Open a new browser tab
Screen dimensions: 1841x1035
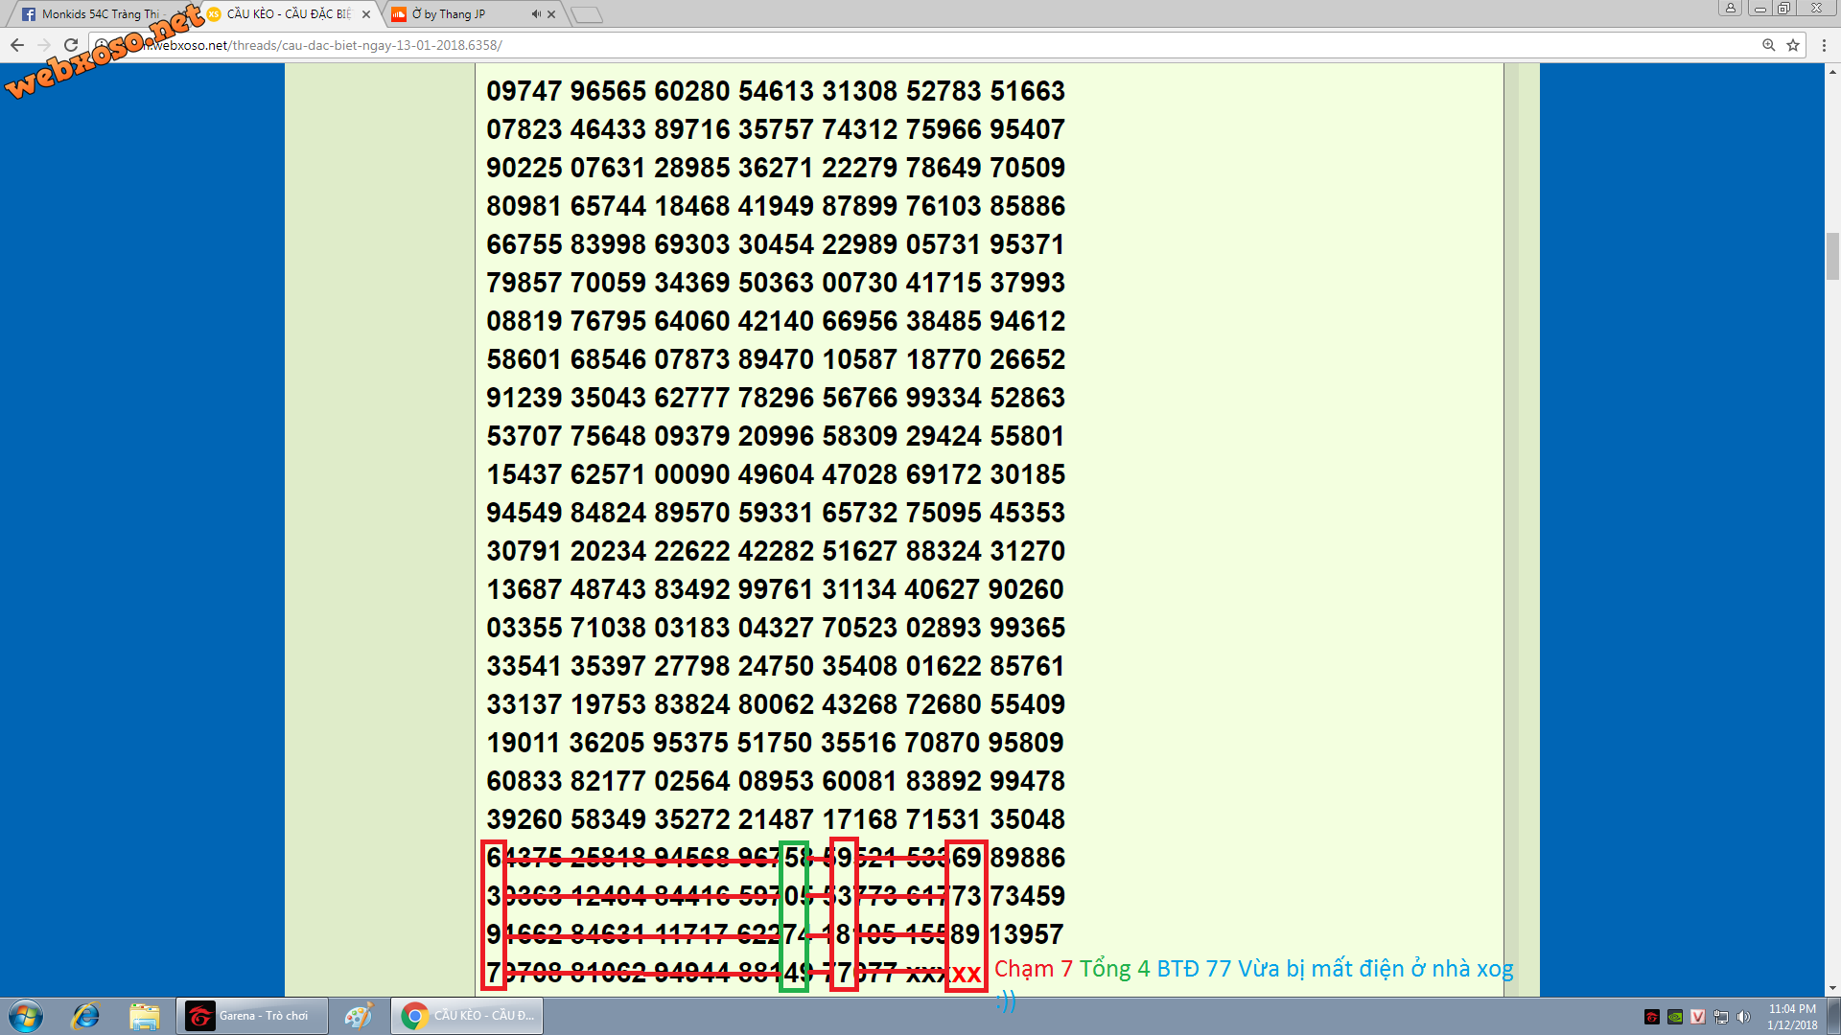coord(586,14)
